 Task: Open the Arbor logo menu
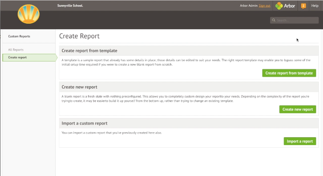tap(285, 6)
